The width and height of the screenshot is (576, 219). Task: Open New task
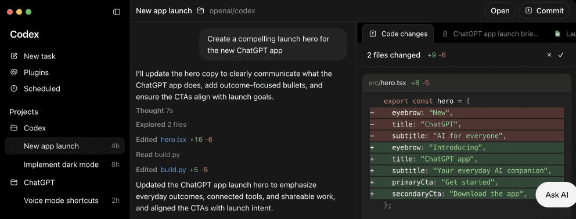39,56
